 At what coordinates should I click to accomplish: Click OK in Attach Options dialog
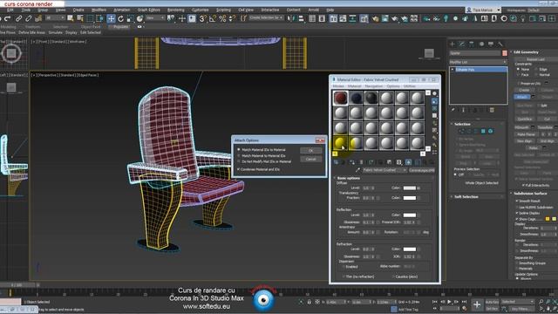(x=310, y=151)
